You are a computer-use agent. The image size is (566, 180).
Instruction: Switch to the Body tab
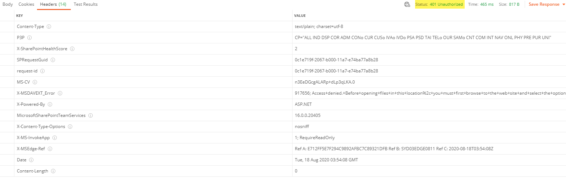pos(8,4)
